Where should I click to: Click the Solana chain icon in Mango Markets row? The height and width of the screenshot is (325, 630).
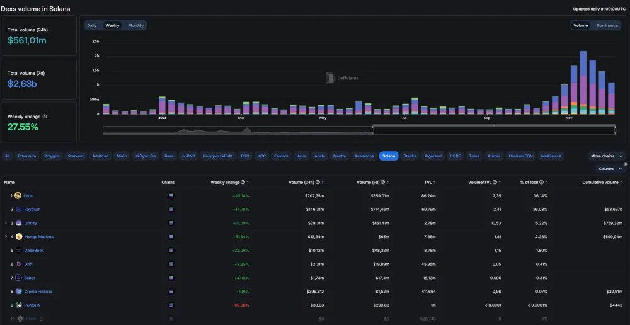pos(171,237)
